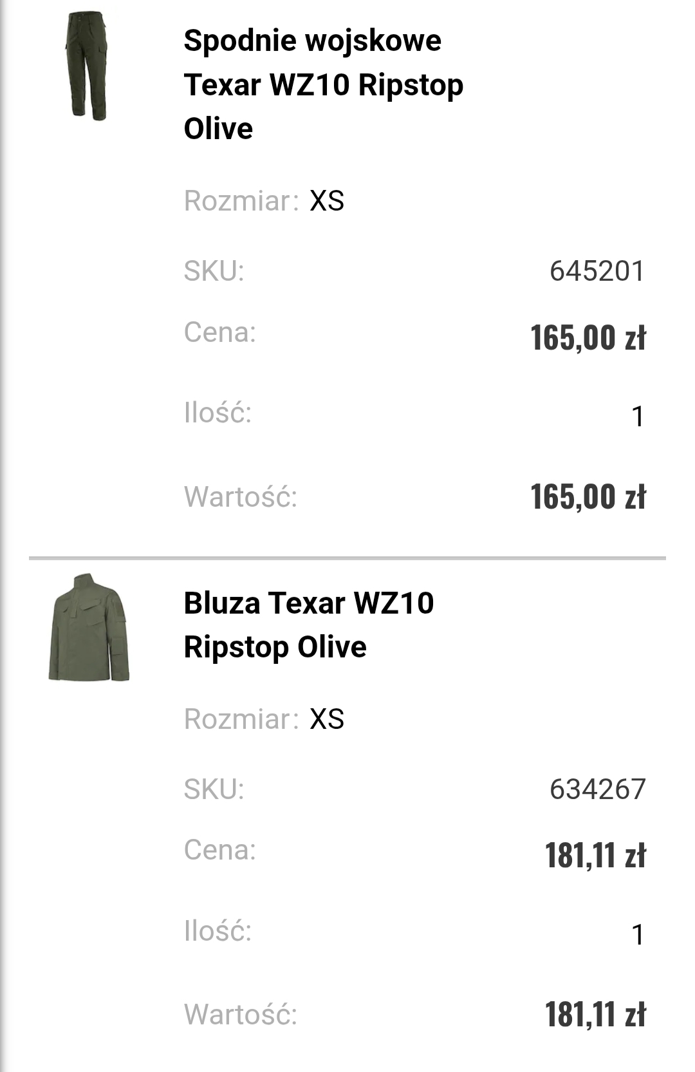Open the olive trousers product thumbnail
This screenshot has width=695, height=1072.
coord(88,66)
